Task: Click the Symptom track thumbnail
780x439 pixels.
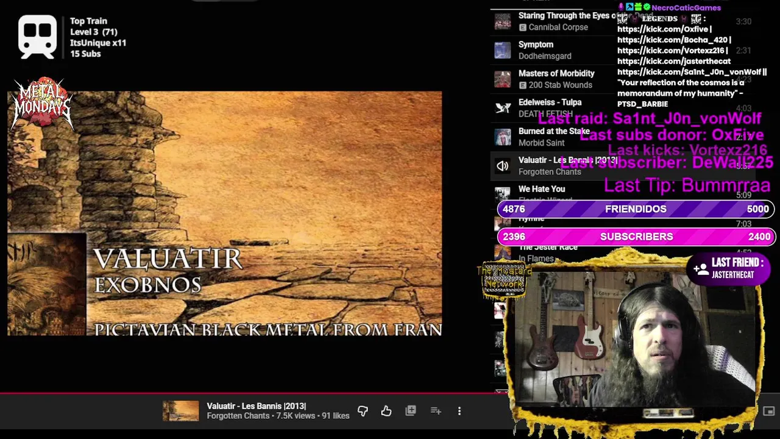Action: (503, 50)
